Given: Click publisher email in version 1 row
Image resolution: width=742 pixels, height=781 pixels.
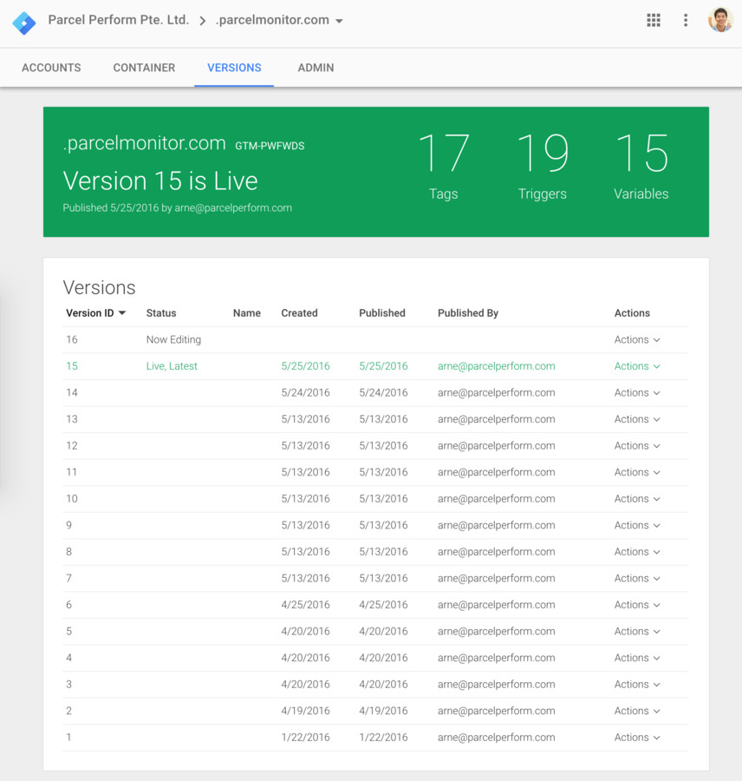Looking at the screenshot, I should click(x=496, y=737).
